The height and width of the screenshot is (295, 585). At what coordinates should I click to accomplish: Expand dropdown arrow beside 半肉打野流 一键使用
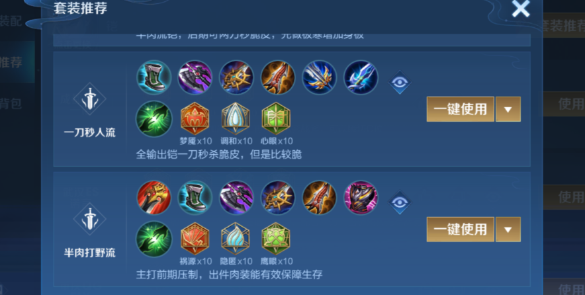[x=508, y=230]
